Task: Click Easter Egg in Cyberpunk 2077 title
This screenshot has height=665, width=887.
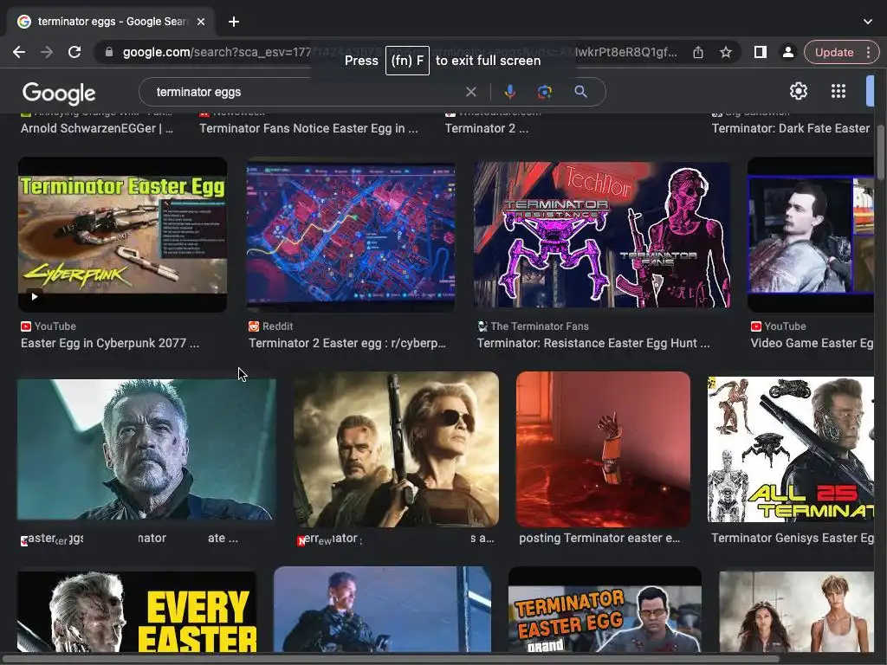Action: pos(110,343)
